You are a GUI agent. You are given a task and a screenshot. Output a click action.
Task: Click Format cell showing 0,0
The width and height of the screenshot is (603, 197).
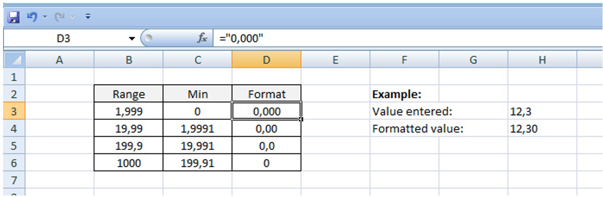267,146
